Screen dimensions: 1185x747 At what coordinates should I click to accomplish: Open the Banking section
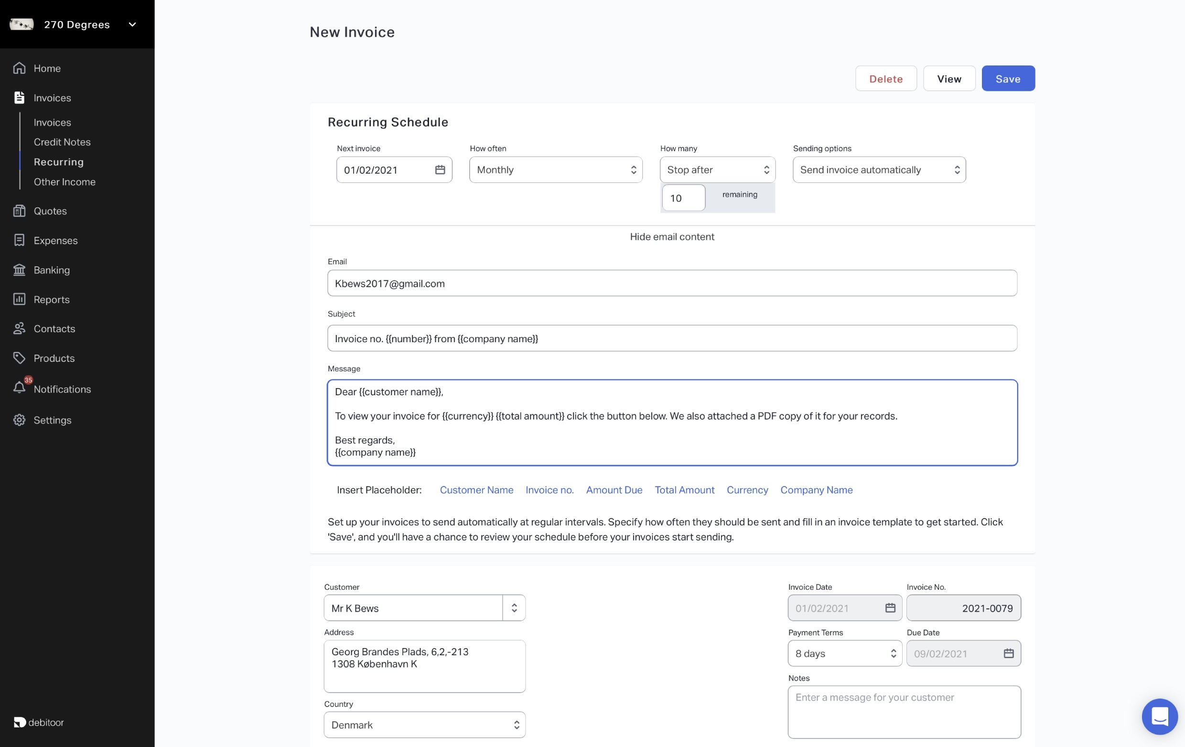point(52,270)
